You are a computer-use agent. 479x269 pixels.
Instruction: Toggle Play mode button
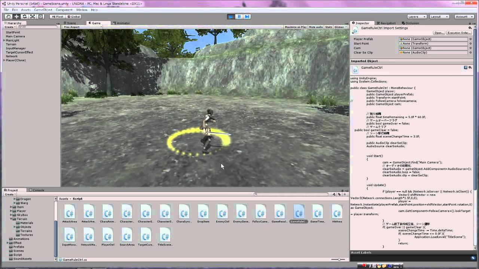tap(231, 16)
